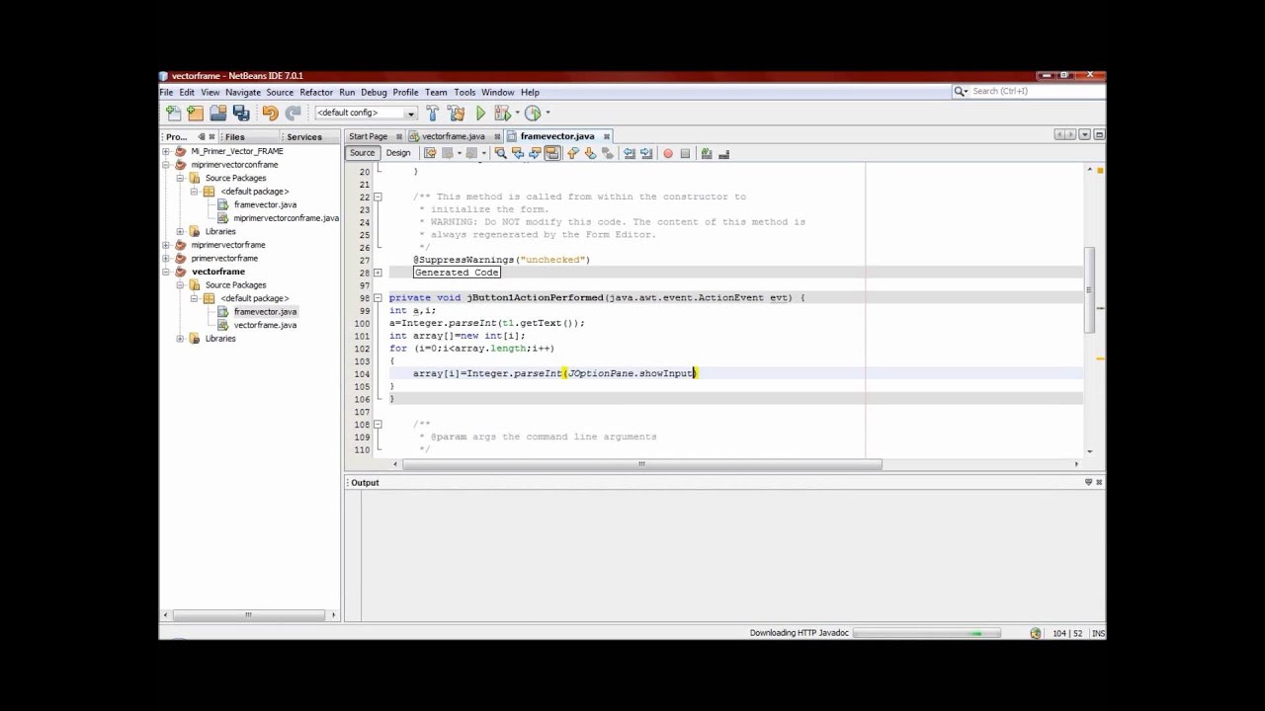1265x711 pixels.
Task: Expand Libraries under vectorframe project
Action: tap(181, 339)
